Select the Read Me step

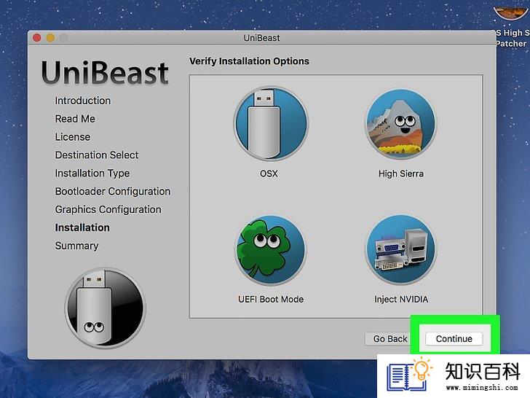pos(75,119)
